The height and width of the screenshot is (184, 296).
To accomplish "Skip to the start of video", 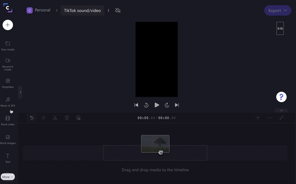I will point(136,105).
